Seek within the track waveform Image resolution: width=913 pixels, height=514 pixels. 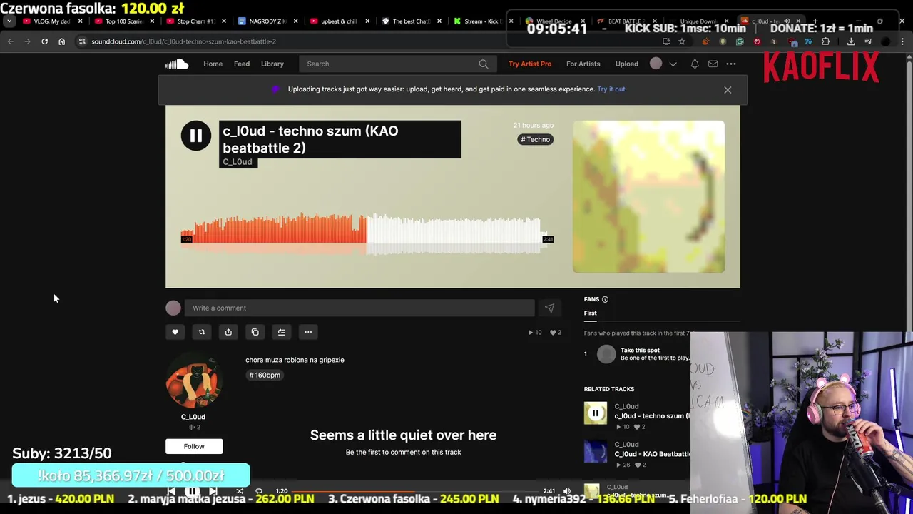tap(367, 234)
